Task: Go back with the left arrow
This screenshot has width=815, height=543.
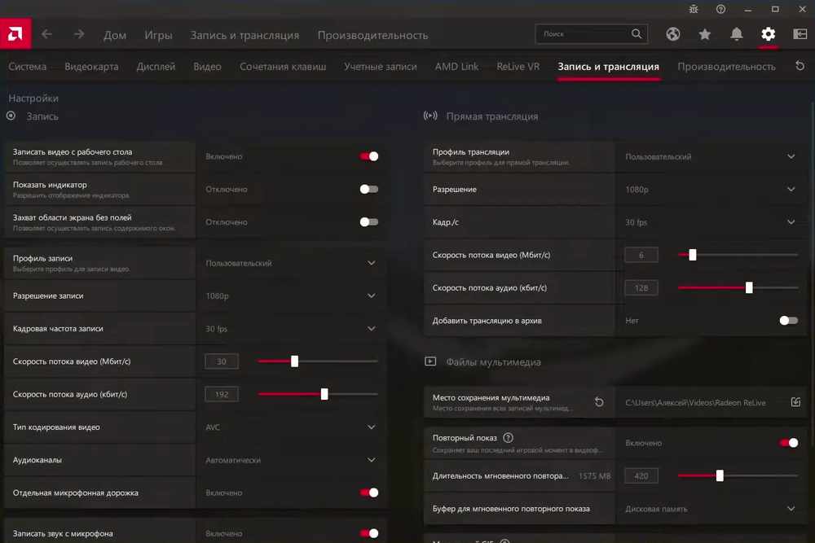Action: coord(46,34)
